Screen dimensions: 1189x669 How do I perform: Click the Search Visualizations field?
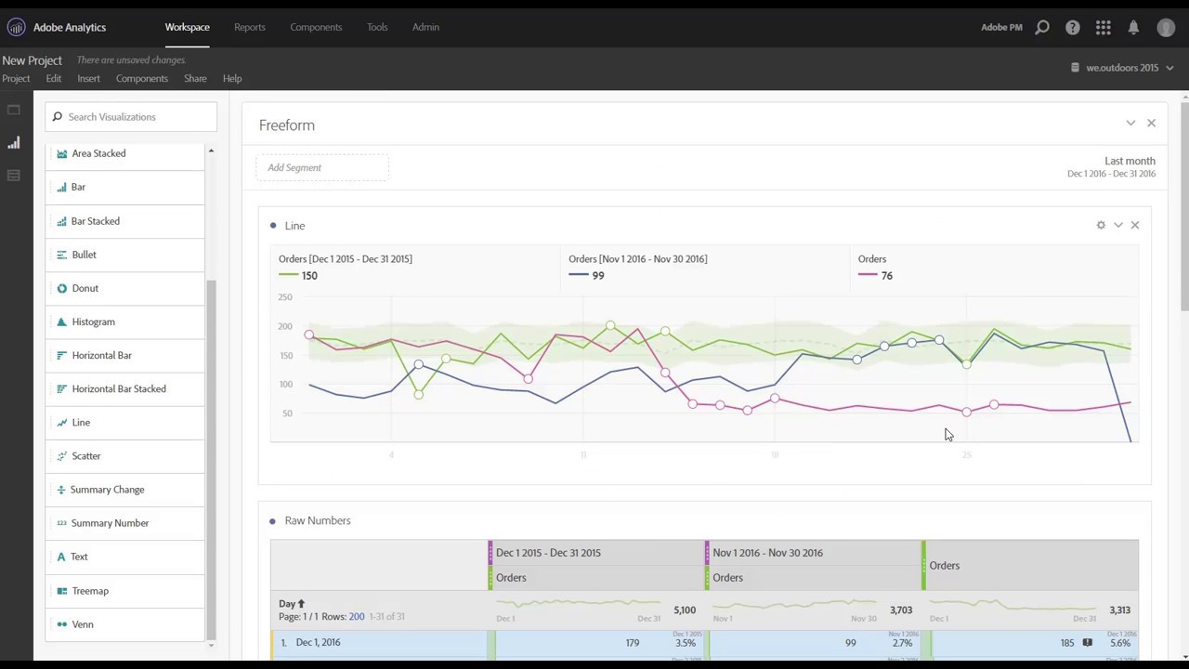click(x=131, y=117)
